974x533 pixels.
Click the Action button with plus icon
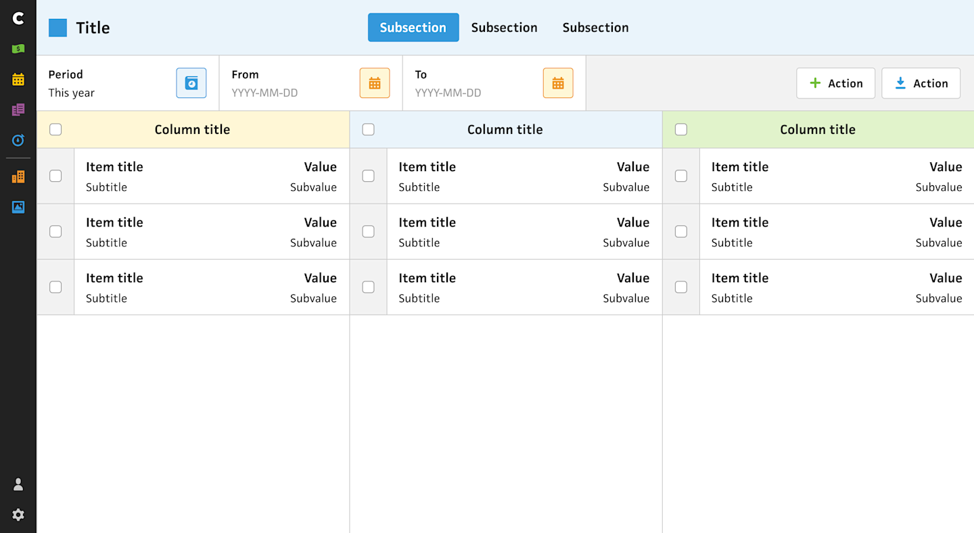pos(835,83)
